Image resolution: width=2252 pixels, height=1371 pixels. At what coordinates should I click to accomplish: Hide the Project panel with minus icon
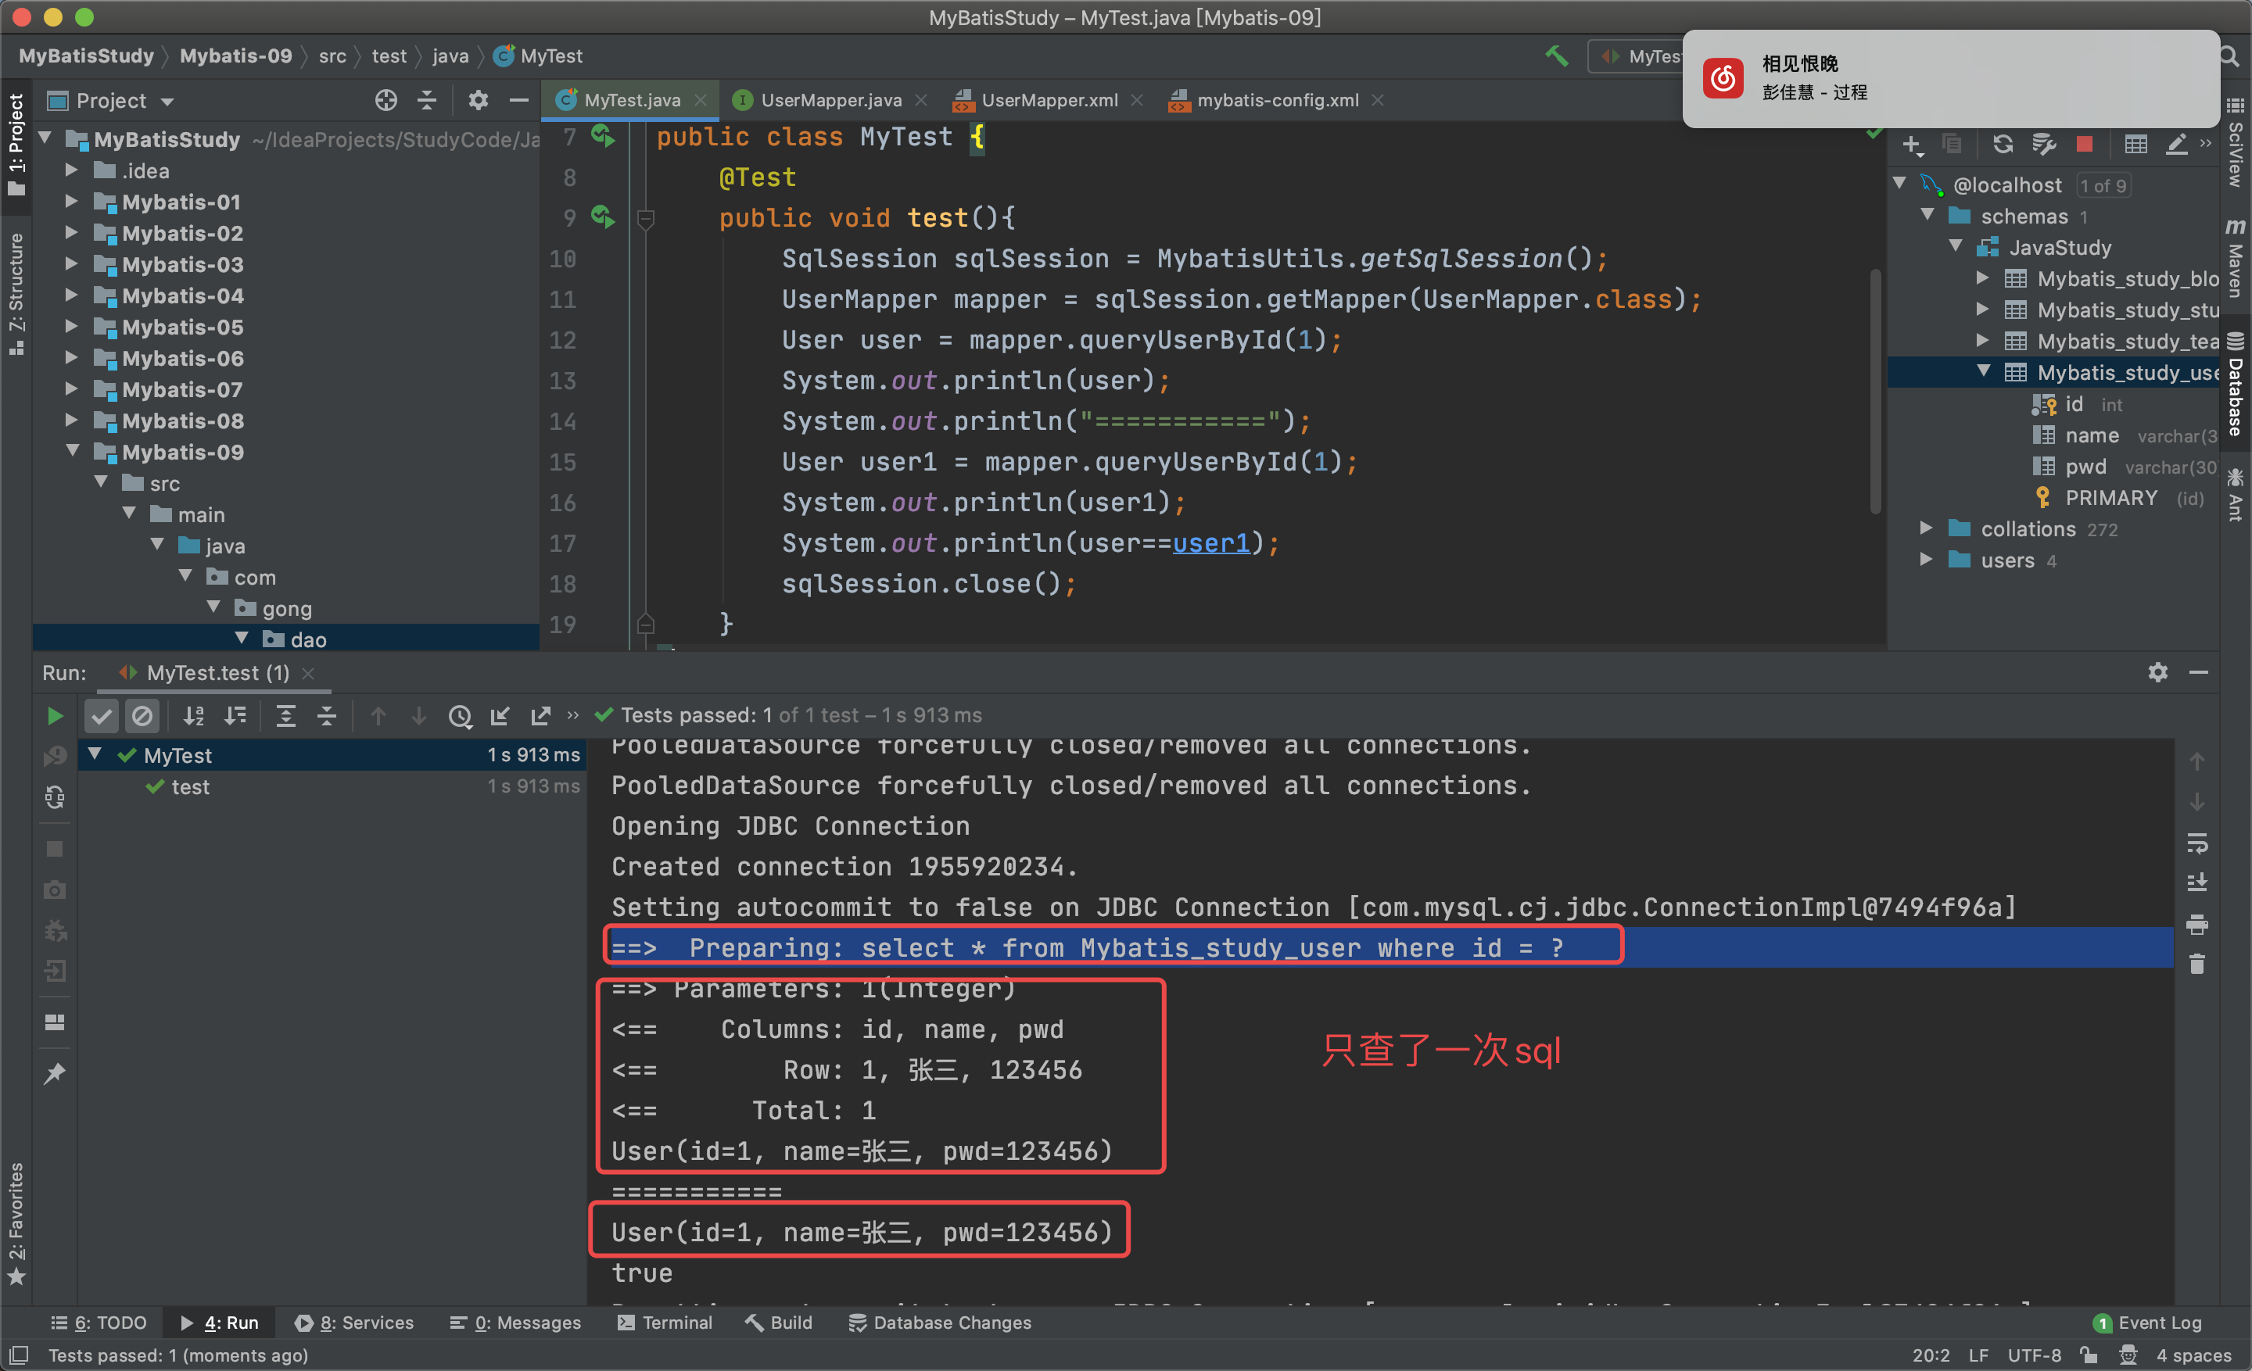tap(518, 101)
